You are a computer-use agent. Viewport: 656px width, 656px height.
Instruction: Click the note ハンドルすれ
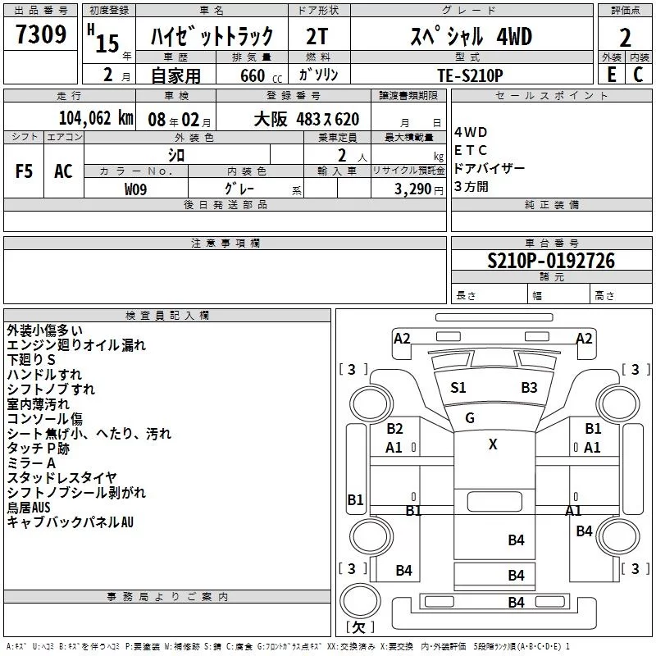tap(44, 375)
